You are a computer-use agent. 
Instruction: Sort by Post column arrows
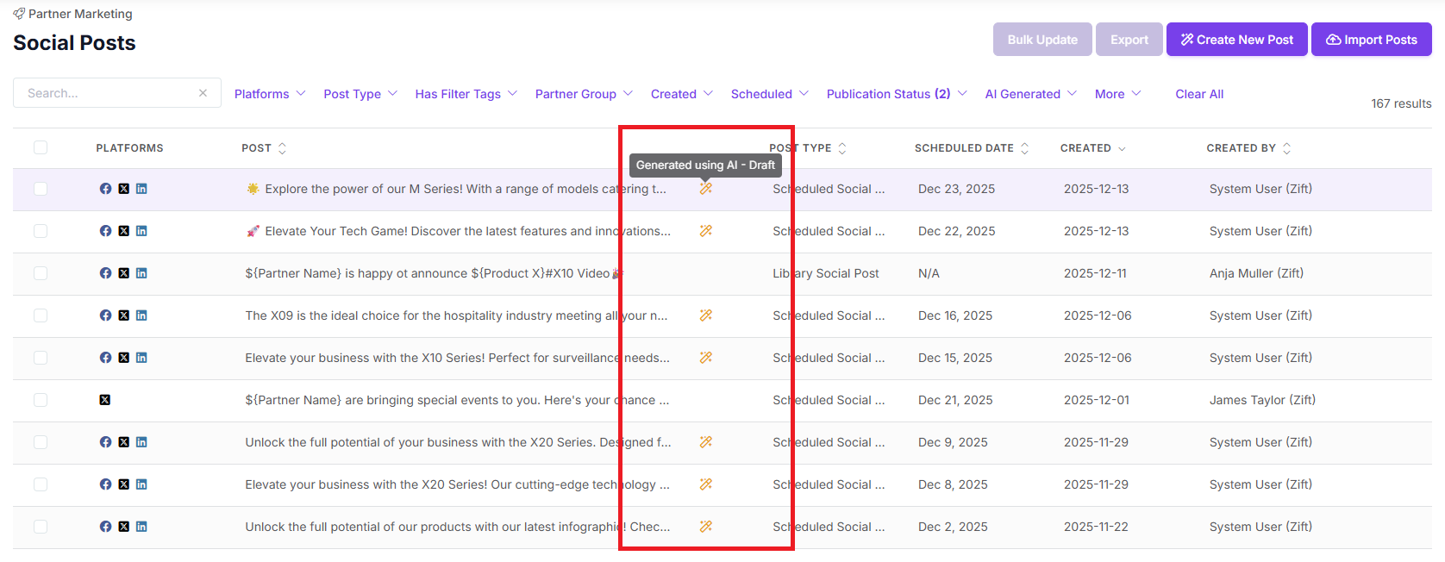click(282, 148)
